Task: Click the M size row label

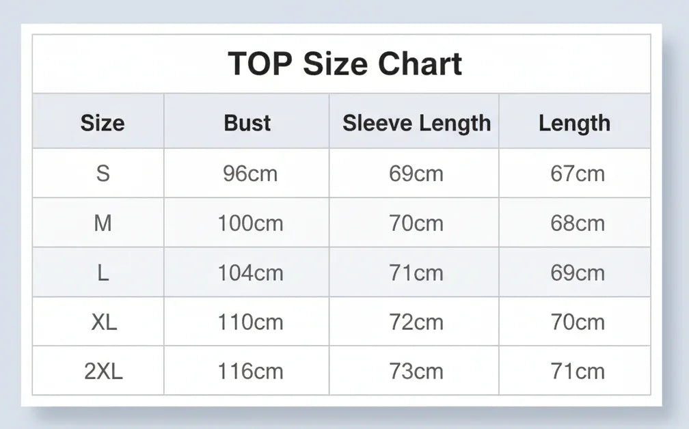Action: (x=103, y=223)
